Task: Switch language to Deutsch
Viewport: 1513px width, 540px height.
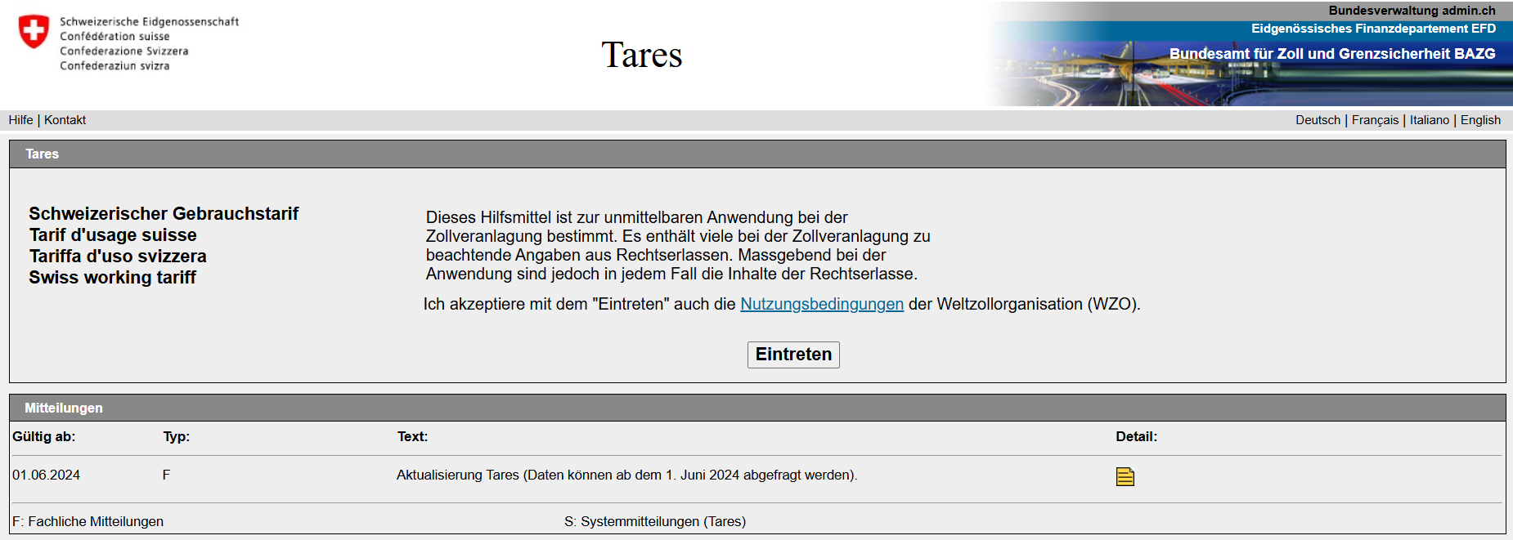Action: 1318,120
